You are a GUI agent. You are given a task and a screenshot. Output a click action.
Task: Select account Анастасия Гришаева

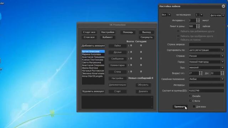(93, 57)
